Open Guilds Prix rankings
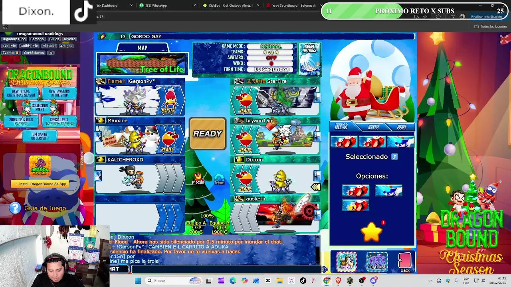 click(x=29, y=46)
